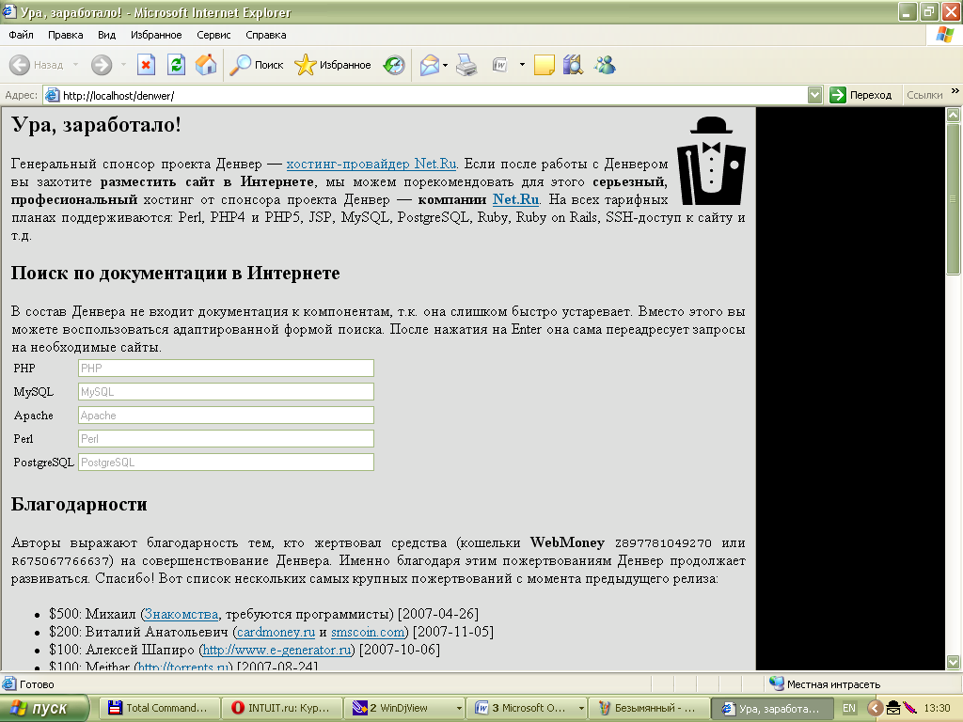This screenshot has width=963, height=722.
Task: Open Search (Поиск) magnifier button
Action: pos(256,65)
